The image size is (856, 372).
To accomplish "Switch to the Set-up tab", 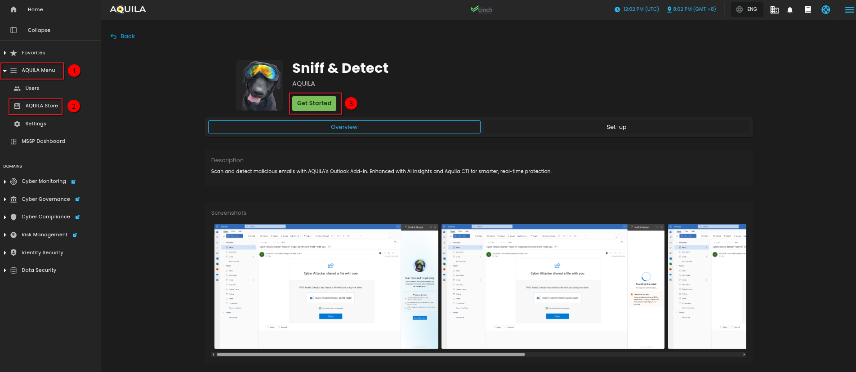I will point(616,127).
